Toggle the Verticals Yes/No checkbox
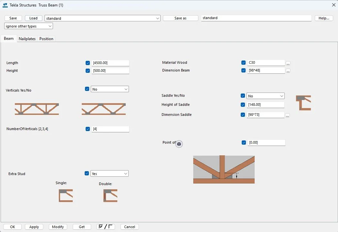 point(87,89)
